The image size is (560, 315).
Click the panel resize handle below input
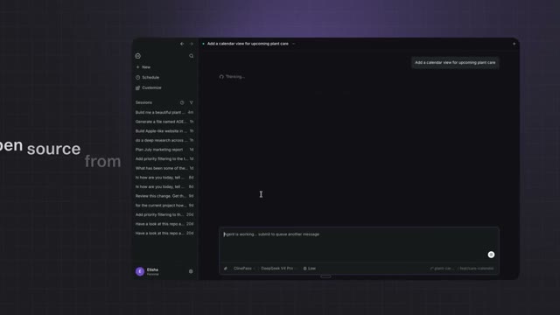click(x=325, y=276)
